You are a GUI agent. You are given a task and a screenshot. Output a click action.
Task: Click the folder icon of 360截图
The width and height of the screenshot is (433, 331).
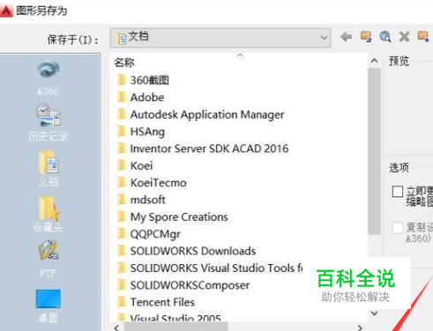coord(122,80)
